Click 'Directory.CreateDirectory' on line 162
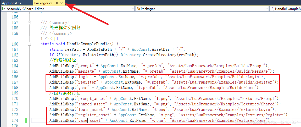The height and width of the screenshot is (127, 301). [x=148, y=55]
